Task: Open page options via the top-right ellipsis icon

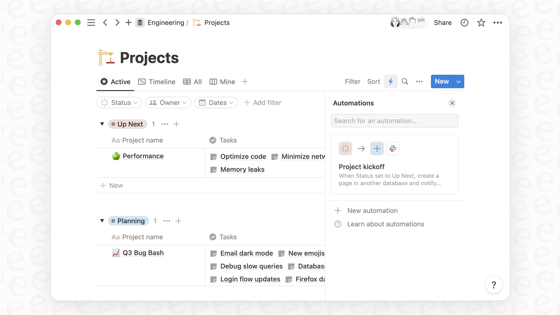Action: pyautogui.click(x=498, y=22)
